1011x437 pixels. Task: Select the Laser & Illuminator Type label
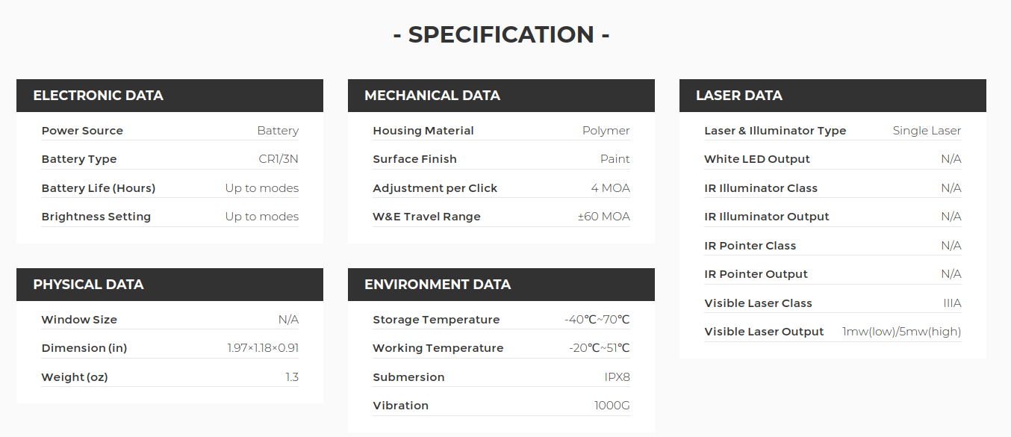coord(775,131)
